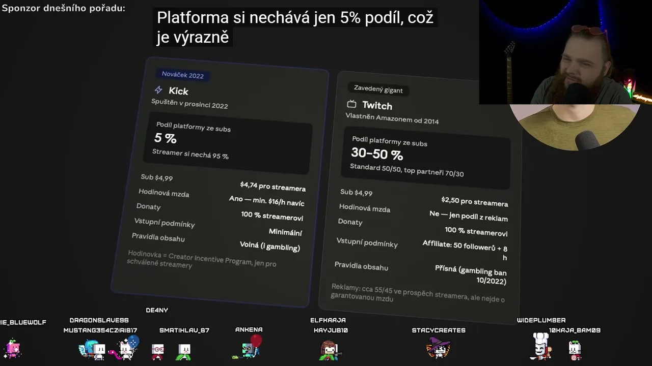Click the '$4,74 pro streamera' value

(x=273, y=186)
